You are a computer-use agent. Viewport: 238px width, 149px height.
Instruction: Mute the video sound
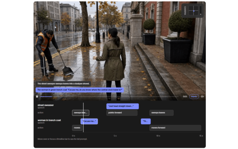(202, 97)
